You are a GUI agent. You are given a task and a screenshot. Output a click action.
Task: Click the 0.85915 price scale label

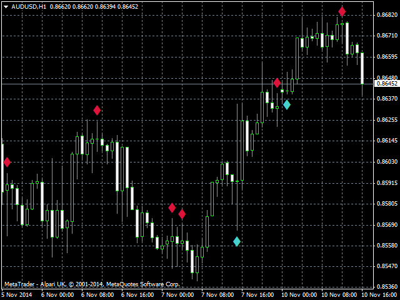[387, 183]
